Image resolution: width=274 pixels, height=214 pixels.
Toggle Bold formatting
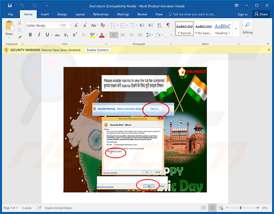31,35
